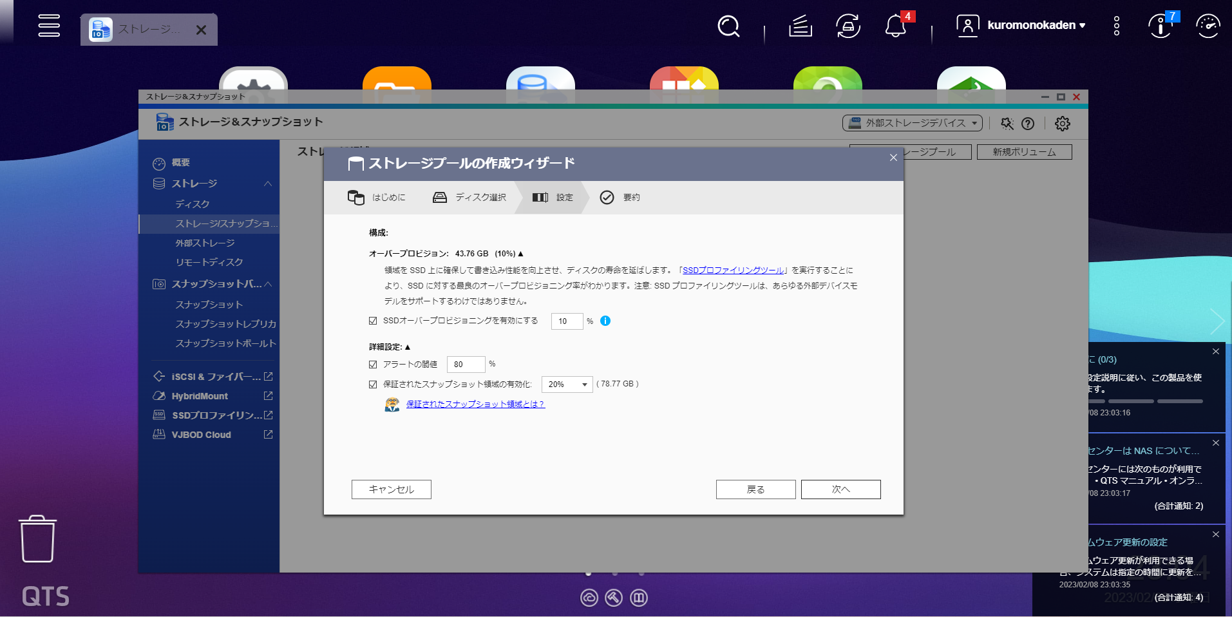This screenshot has height=617, width=1232.
Task: Toggle SSDオーバープロビジョニングを有効にする checkbox
Action: pos(373,321)
